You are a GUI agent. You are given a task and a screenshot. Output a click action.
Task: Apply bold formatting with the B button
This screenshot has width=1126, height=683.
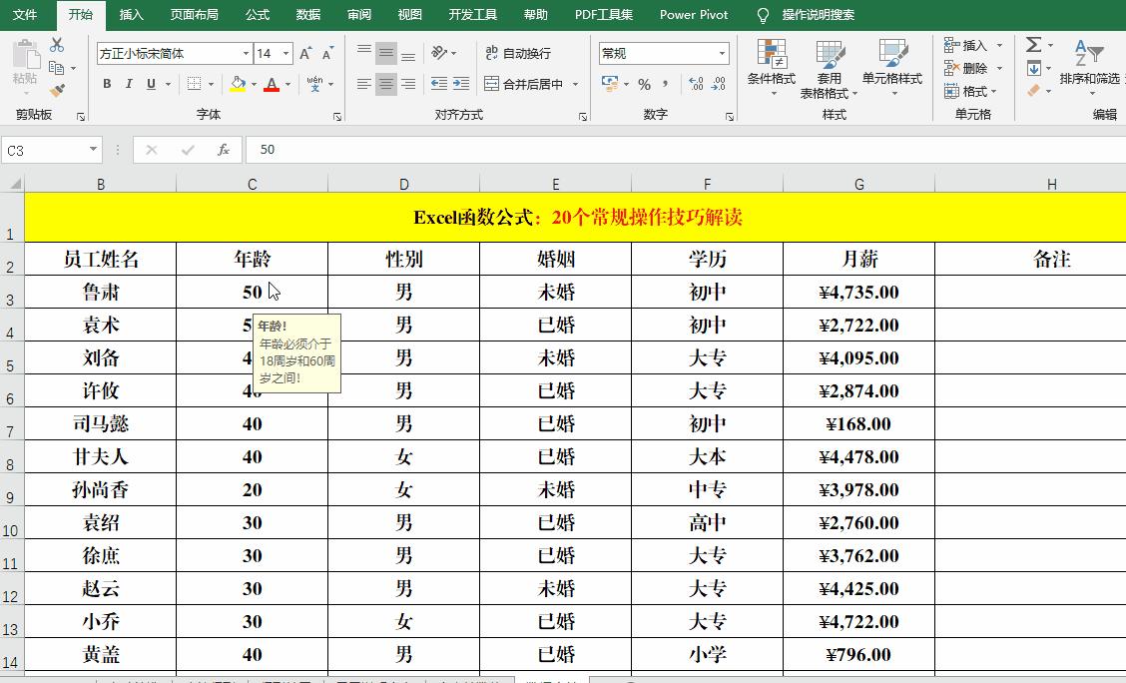[107, 84]
